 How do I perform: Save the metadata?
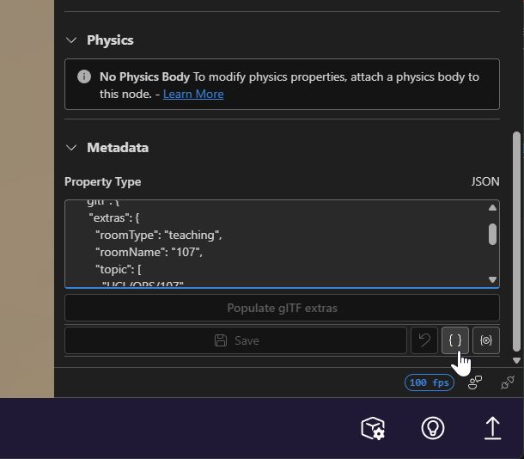(235, 340)
